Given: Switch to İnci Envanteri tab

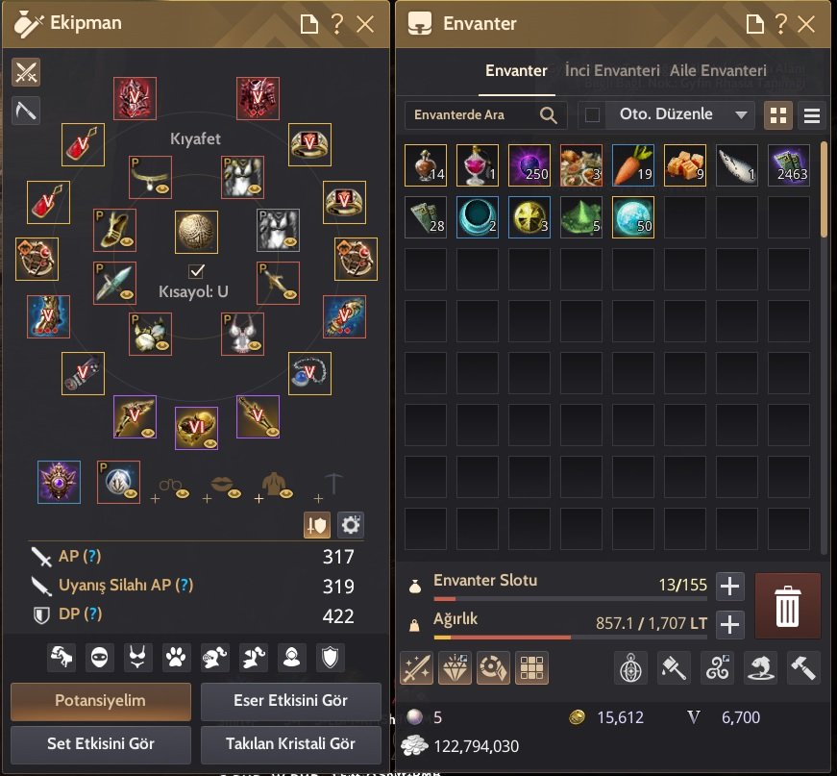Looking at the screenshot, I should [612, 70].
